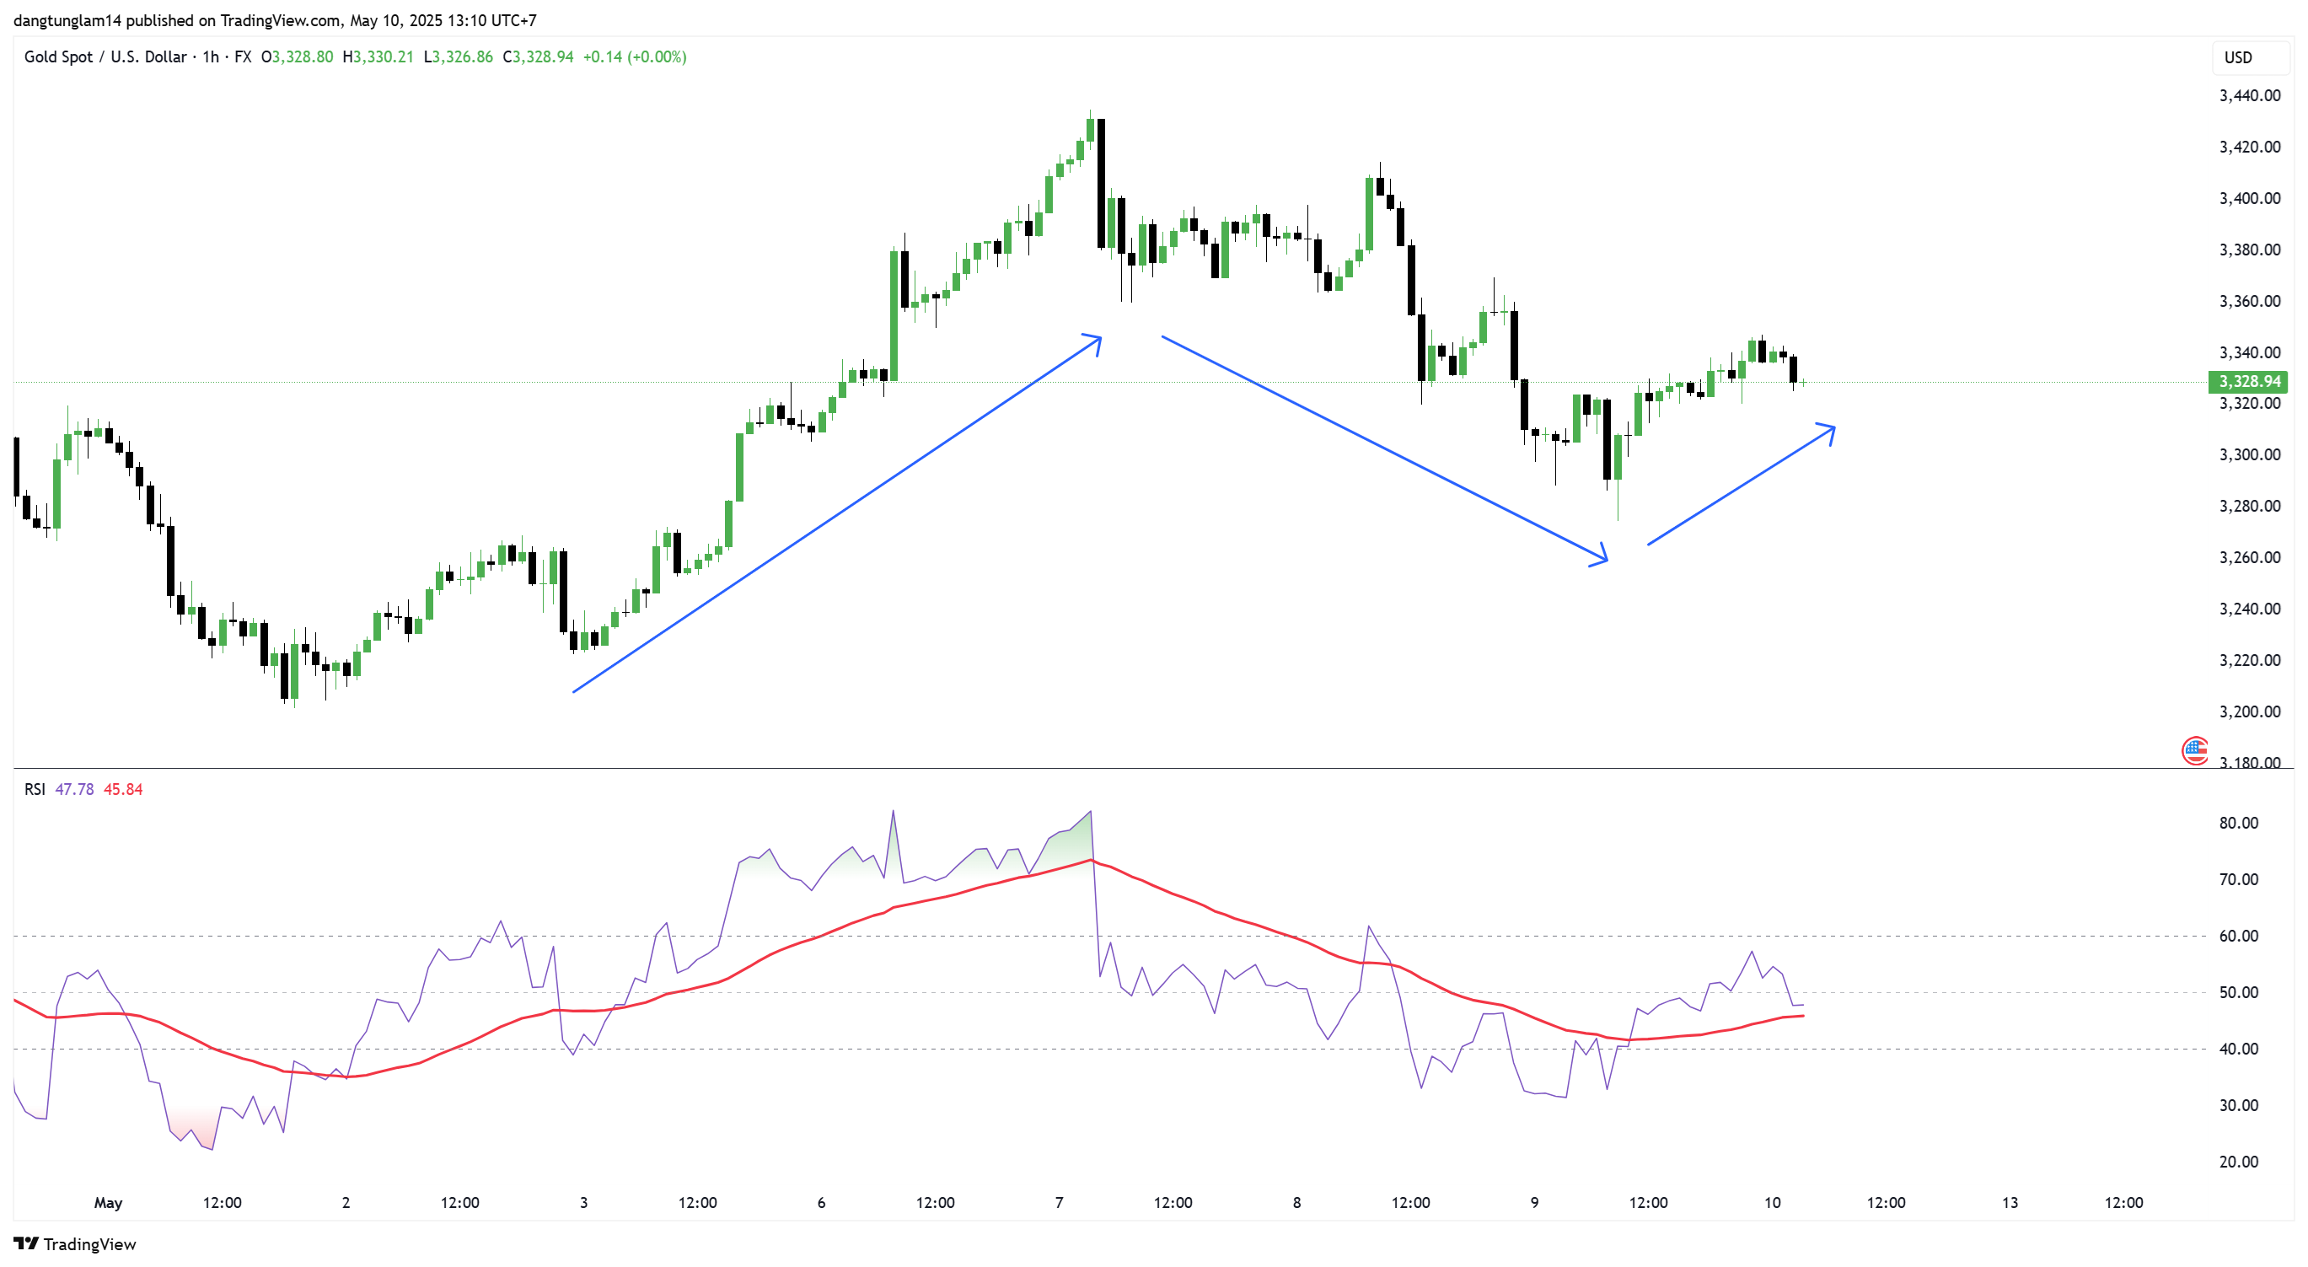2308x1267 pixels.
Task: Click the low price L3,326.86
Action: 458,56
